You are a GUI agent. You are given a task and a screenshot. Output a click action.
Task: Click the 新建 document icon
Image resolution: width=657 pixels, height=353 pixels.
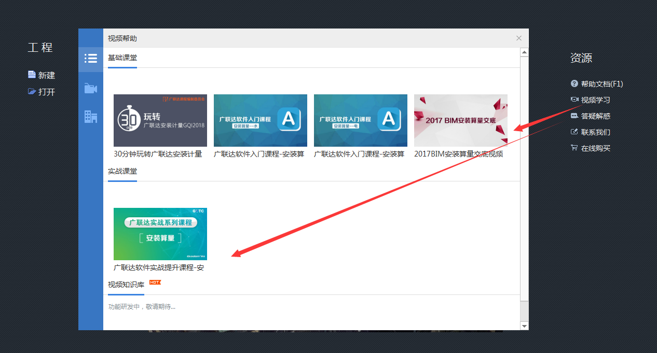click(32, 75)
